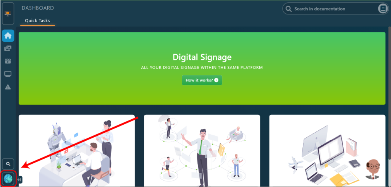Click the vertical scrollbar on the right
Screen dimensions: 391x187
click(389, 93)
